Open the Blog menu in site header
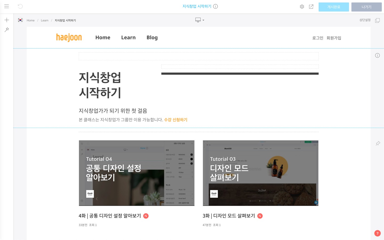Viewport: 384px width, 240px height. point(152,38)
